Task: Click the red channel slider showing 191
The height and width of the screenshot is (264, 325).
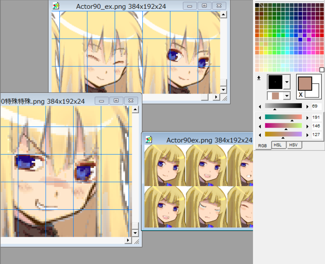Action: (x=283, y=117)
